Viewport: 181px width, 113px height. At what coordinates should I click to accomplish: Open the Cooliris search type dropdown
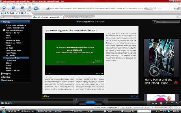point(154,22)
